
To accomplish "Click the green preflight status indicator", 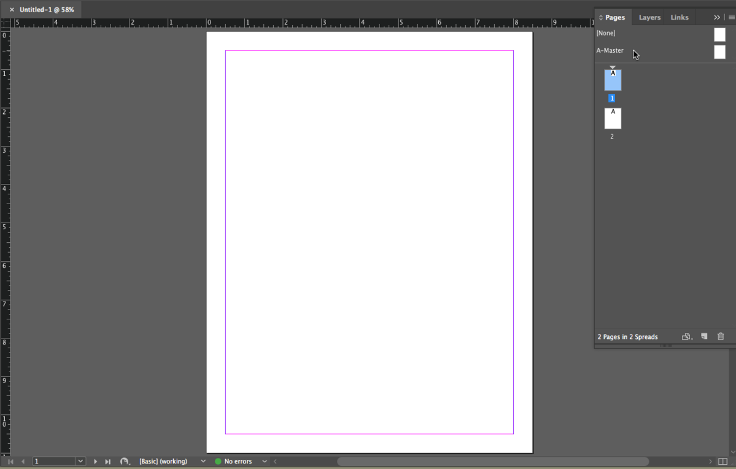I will (218, 462).
